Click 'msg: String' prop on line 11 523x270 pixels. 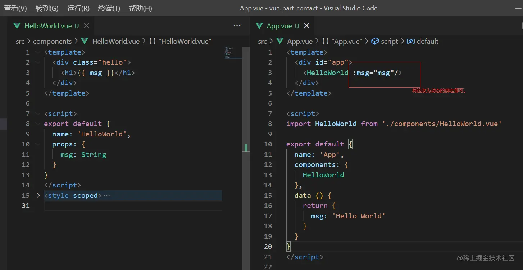pos(83,155)
